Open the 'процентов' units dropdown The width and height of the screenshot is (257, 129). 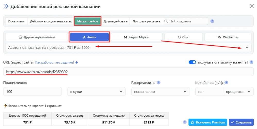(x=238, y=92)
